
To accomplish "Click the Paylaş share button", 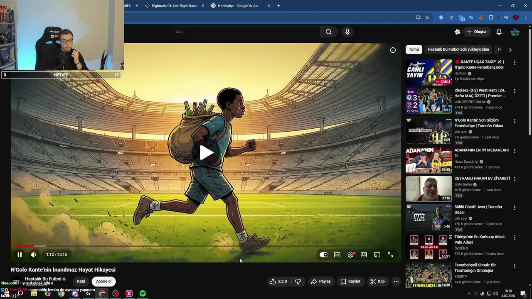I will pos(321,282).
